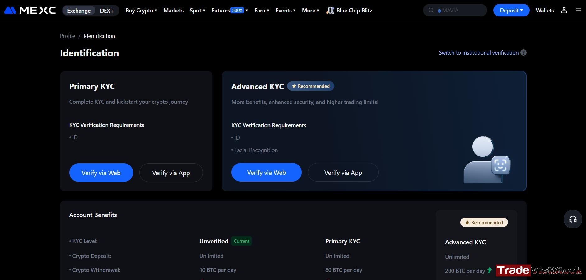
Task: Click the facial recognition avatar illustration
Action: click(x=487, y=159)
